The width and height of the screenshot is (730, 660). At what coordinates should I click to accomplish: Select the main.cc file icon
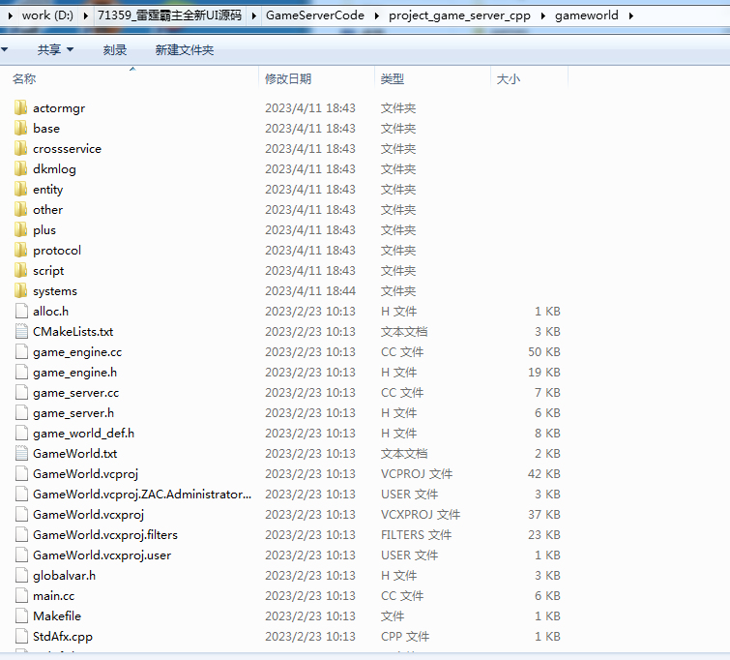21,596
